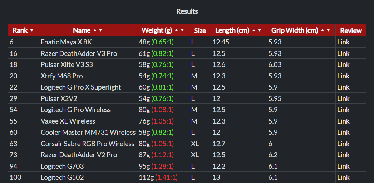Open review Link for Corsair Sabre RGB Pro Wireless
Screen dimensions: 374x183
343,144
